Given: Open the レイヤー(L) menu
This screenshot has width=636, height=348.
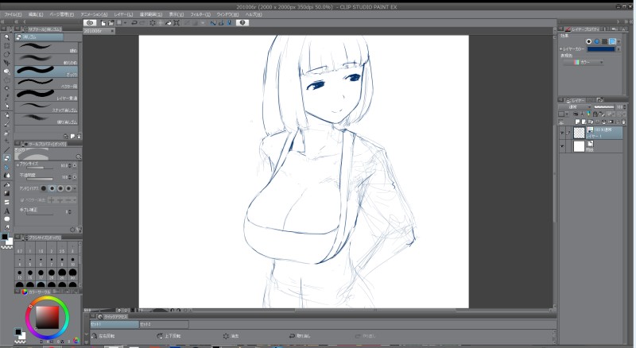Looking at the screenshot, I should pyautogui.click(x=123, y=14).
